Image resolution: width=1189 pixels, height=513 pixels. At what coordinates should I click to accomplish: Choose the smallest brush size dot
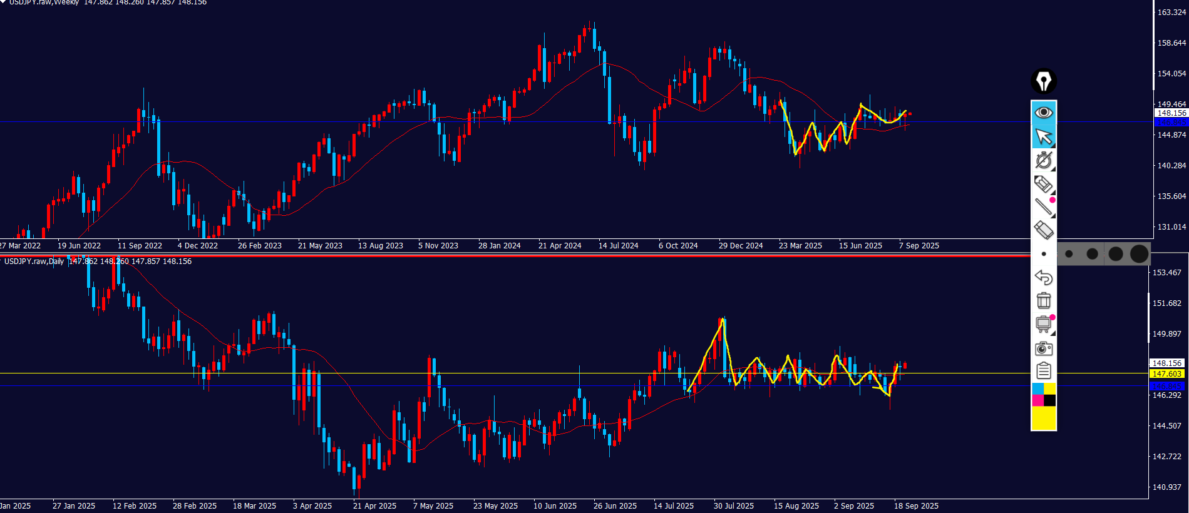coord(1044,254)
